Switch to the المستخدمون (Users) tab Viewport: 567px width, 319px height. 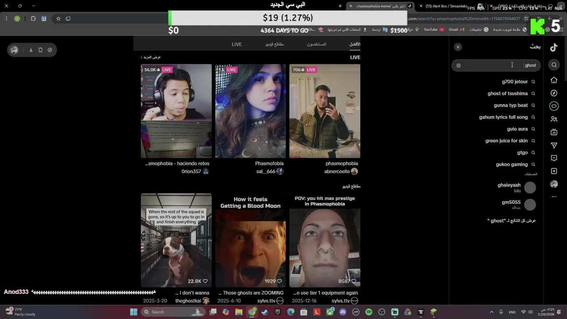point(317,44)
